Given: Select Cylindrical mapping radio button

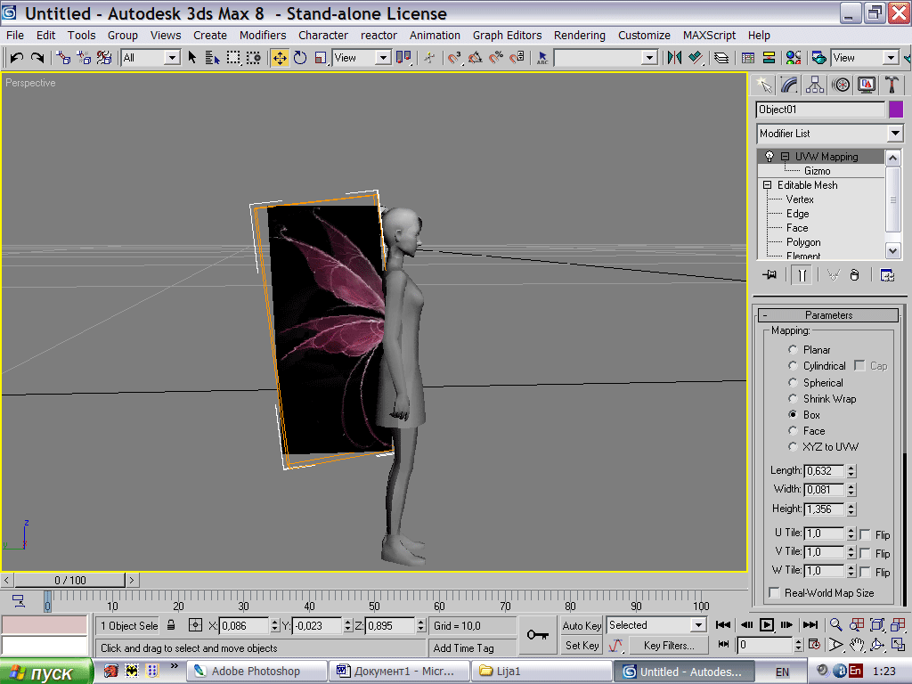Looking at the screenshot, I should click(x=792, y=366).
